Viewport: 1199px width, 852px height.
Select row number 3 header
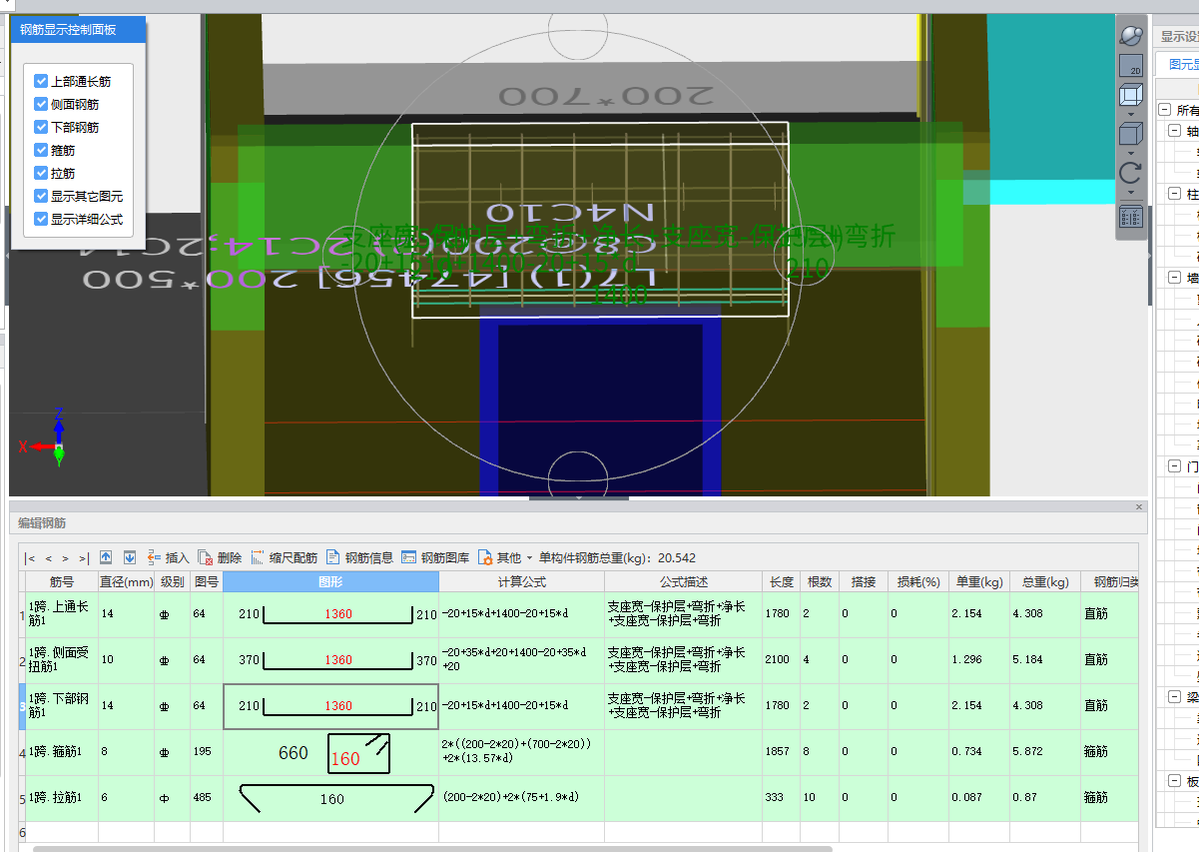pyautogui.click(x=22, y=706)
